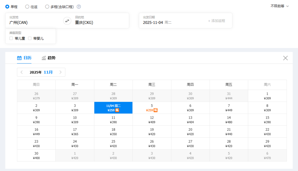The width and height of the screenshot is (298, 171).
Task: Pick November 8 priced ¥309
Action: 267,108
